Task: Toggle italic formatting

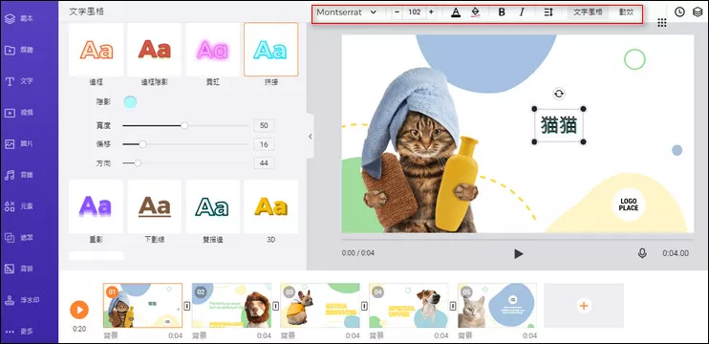Action: 522,12
